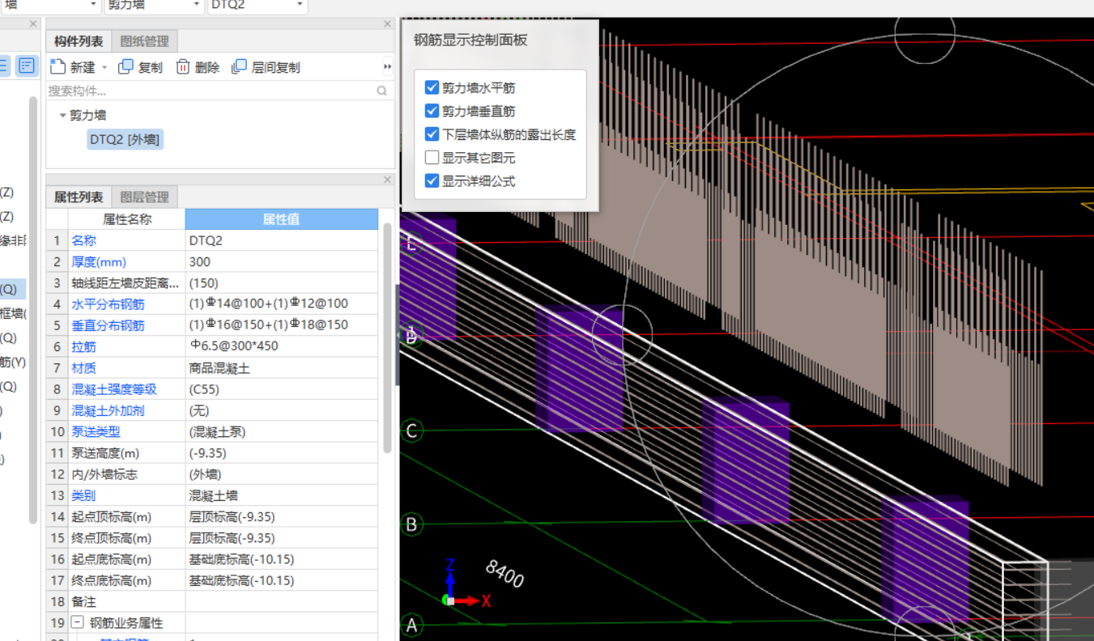Toggle the 显示详细公式 checkbox
Viewport: 1094px width, 641px height.
[x=432, y=181]
